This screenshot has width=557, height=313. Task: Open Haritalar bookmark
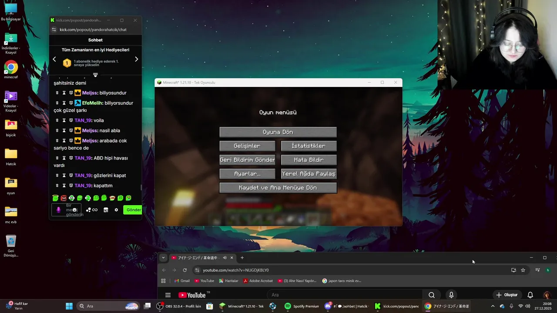tap(228, 281)
